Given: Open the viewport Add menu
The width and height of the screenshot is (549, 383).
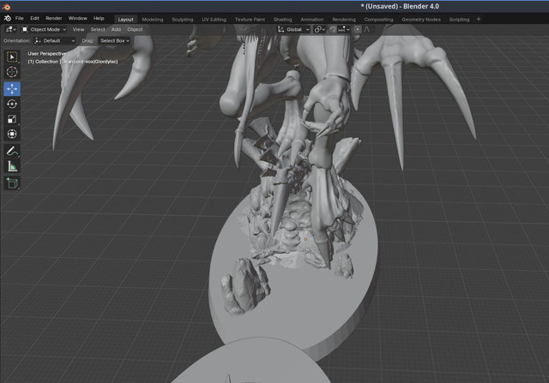Looking at the screenshot, I should 116,29.
